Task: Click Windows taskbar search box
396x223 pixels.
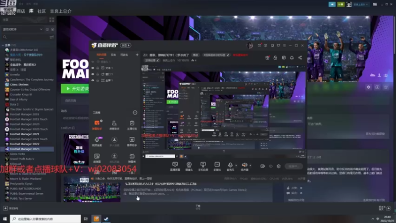Action: 46,219
